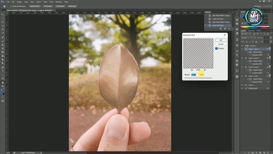This screenshot has height=154, width=273.
Task: Collapse smart filters on Layer 1 copy 2
Action: (270, 67)
